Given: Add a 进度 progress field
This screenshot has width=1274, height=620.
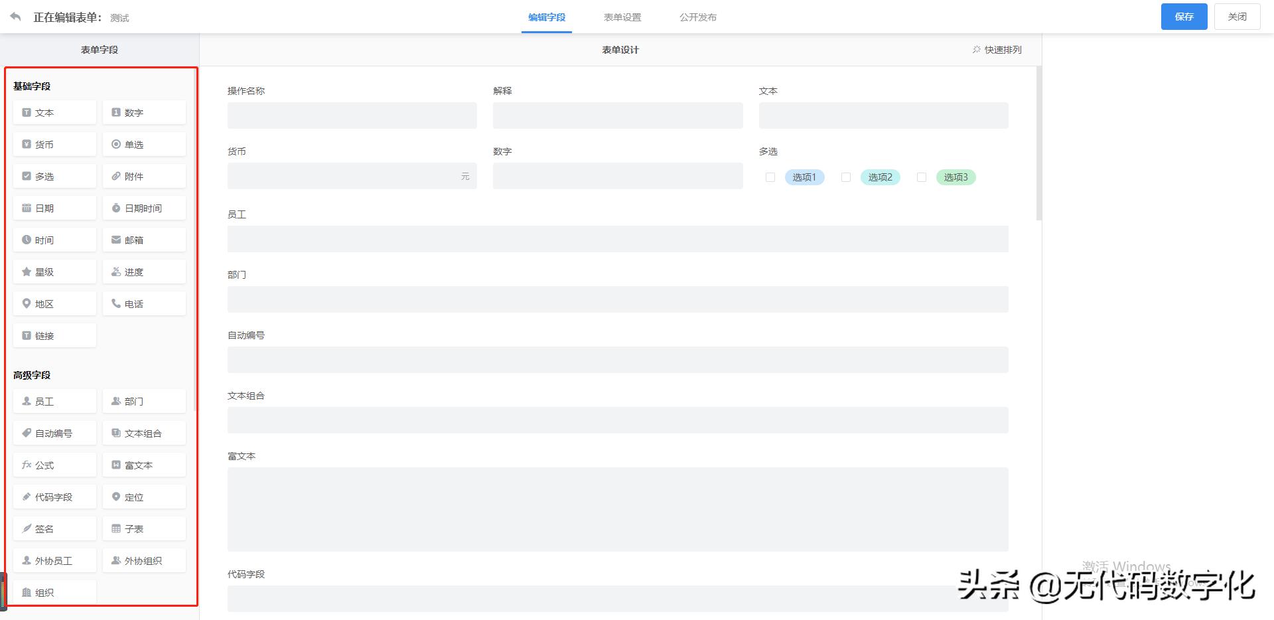Looking at the screenshot, I should click(x=144, y=272).
